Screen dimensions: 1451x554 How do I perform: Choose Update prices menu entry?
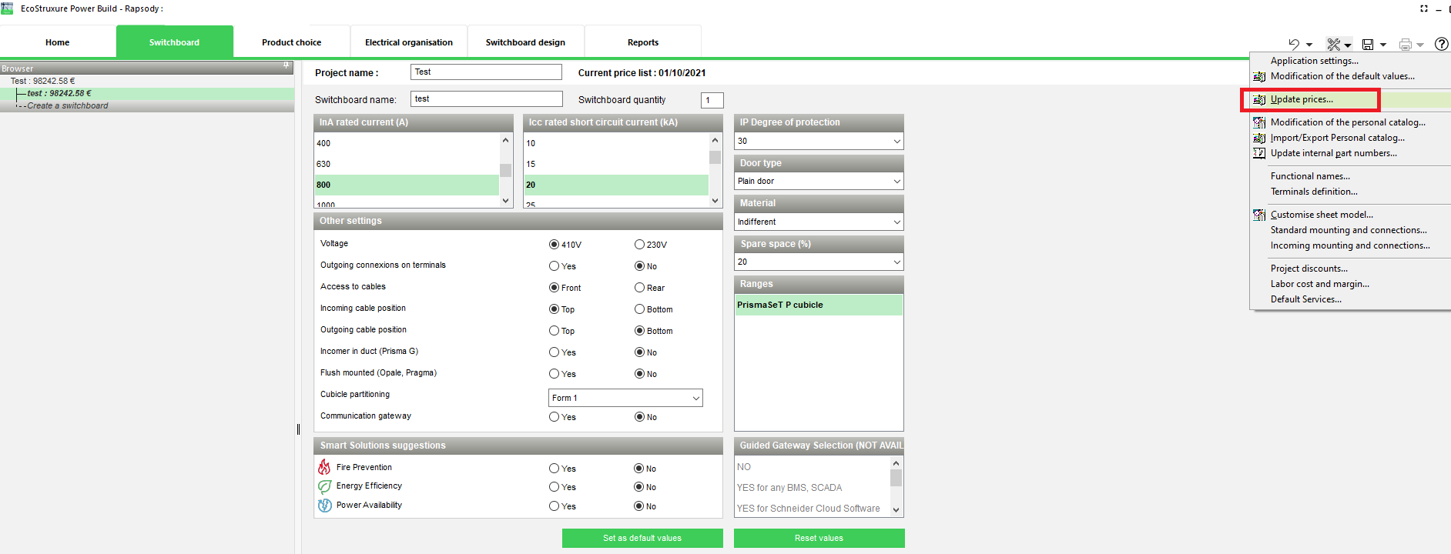point(1302,99)
